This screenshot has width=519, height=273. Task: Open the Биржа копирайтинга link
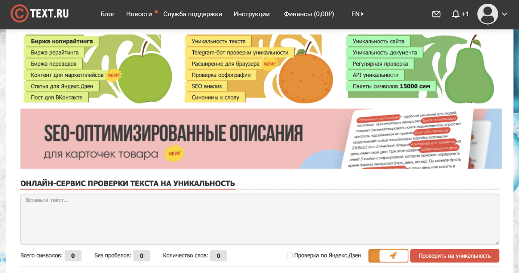pyautogui.click(x=62, y=41)
